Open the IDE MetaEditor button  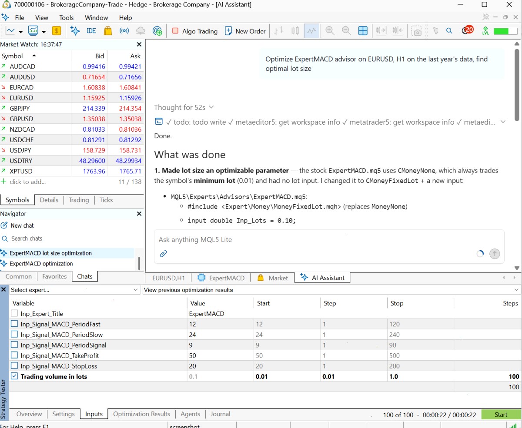click(x=91, y=31)
